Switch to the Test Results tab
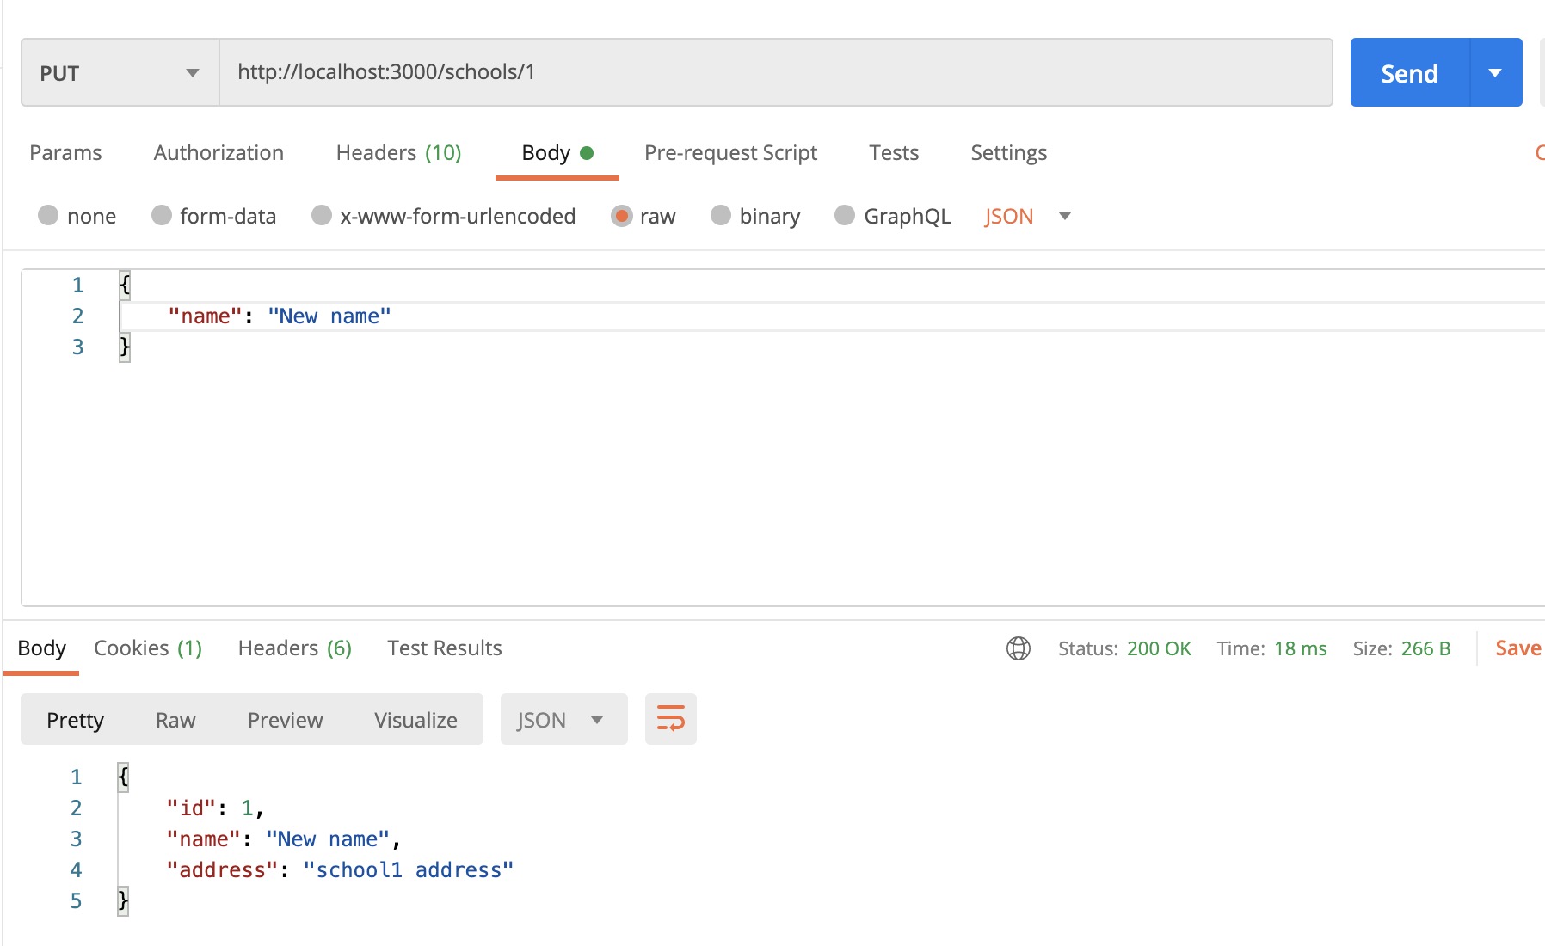 pyautogui.click(x=445, y=648)
